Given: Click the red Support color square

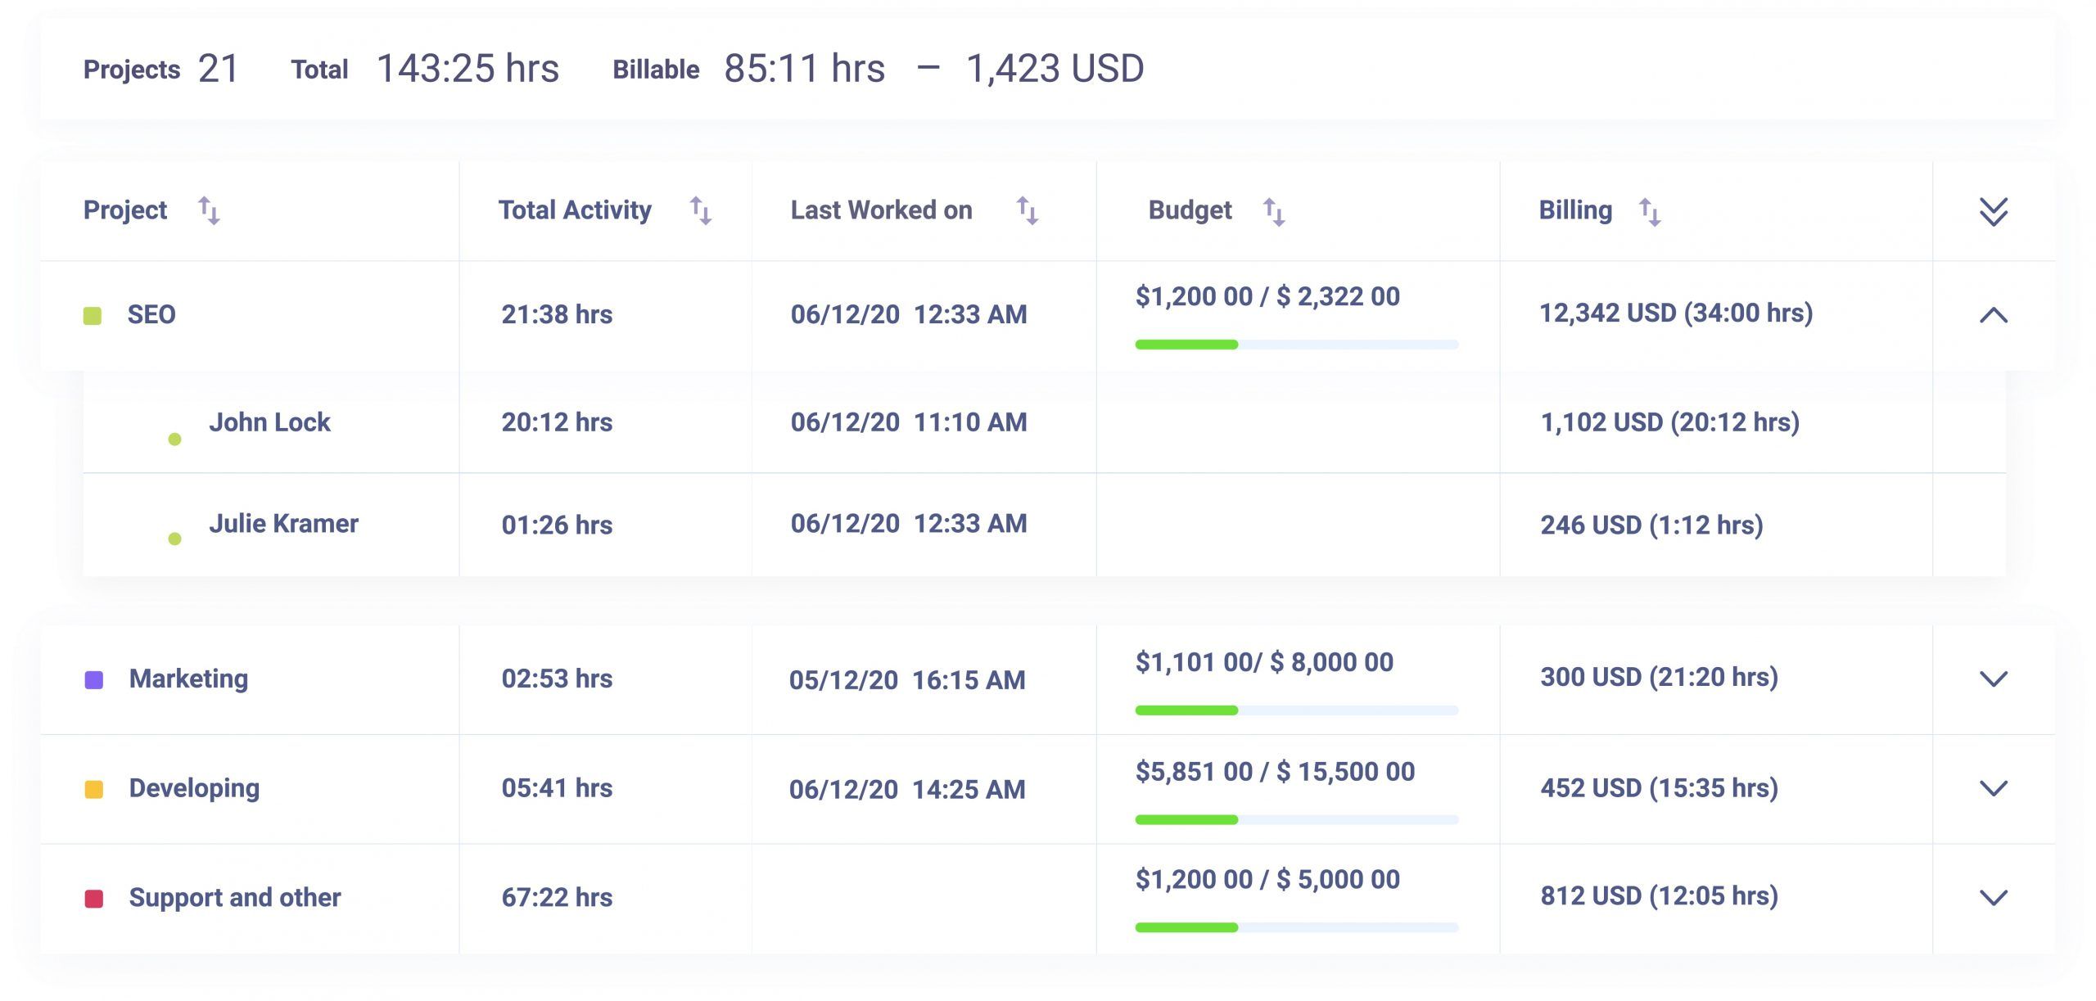Looking at the screenshot, I should 94,899.
